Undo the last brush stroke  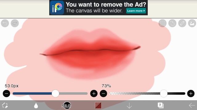pos(5,23)
